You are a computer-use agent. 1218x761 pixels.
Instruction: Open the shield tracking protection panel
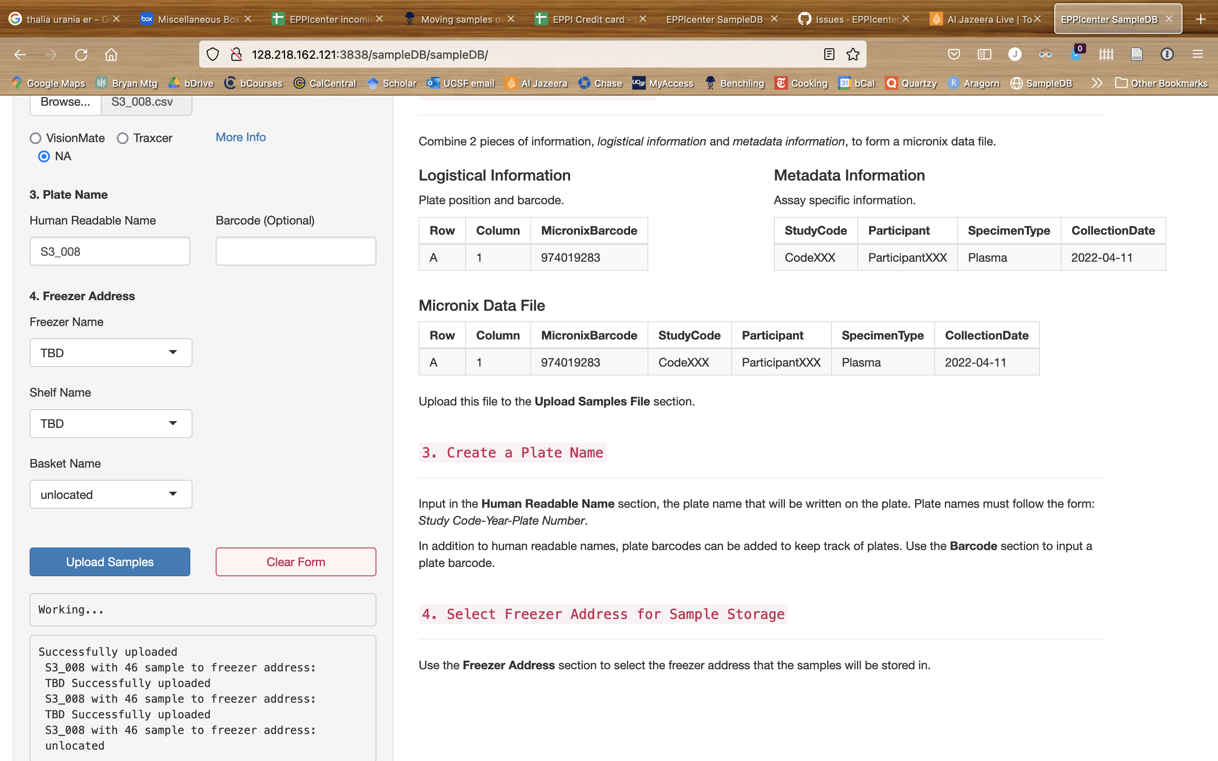click(212, 55)
